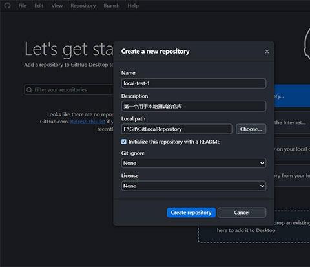The image size is (310, 267).
Task: Click the GitHub Desktop logo icon
Action: pos(7,6)
